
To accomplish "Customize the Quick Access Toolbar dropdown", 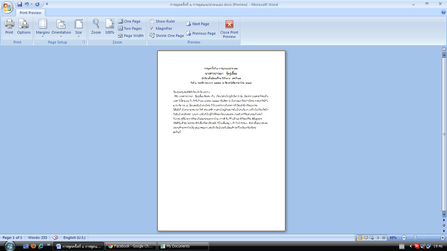I will [x=47, y=4].
